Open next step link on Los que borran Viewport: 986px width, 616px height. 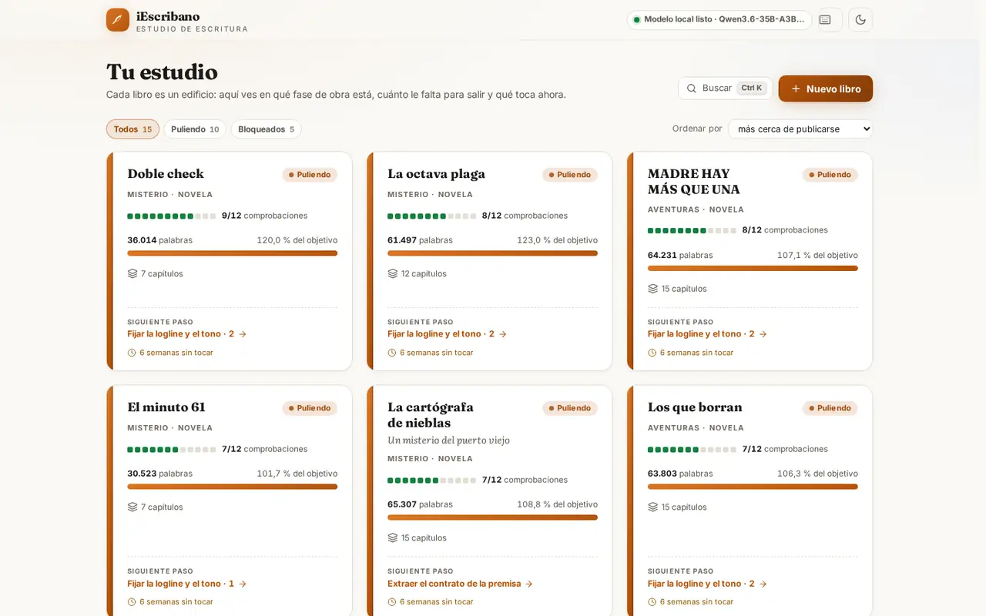point(708,584)
